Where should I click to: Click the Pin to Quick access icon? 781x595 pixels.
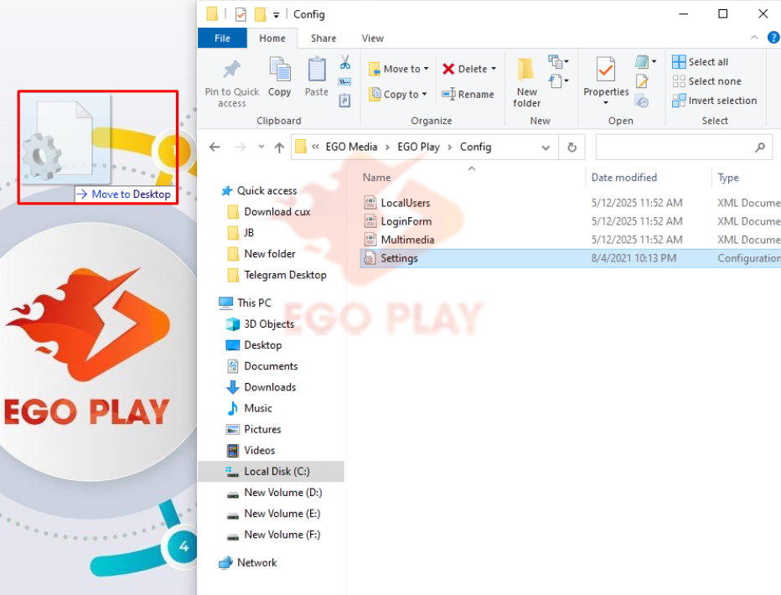(x=231, y=70)
